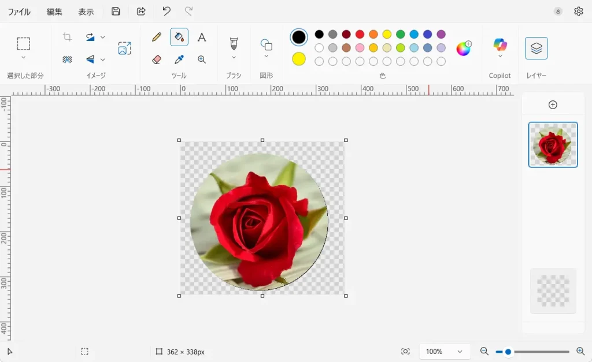Expand the Flip options chevron
Viewport: 592px width, 362px height.
tap(103, 59)
